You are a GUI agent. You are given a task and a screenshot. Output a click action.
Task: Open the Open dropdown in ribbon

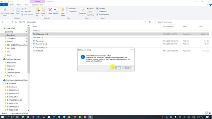[x=90, y=9]
